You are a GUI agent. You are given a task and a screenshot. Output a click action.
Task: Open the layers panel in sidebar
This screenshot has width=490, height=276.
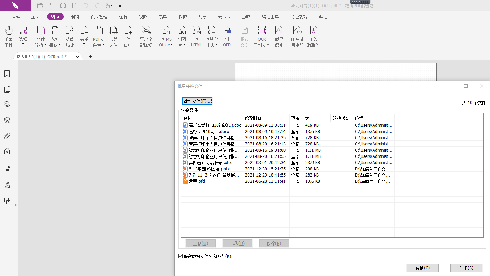[7, 120]
